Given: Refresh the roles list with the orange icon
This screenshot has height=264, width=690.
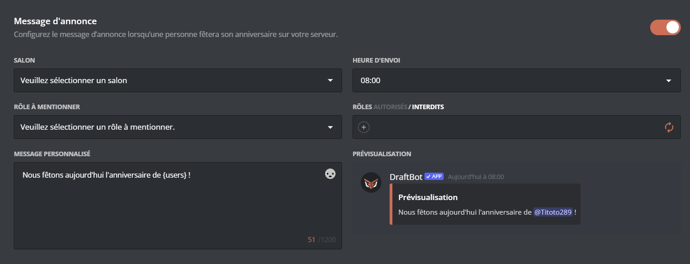Looking at the screenshot, I should [670, 127].
